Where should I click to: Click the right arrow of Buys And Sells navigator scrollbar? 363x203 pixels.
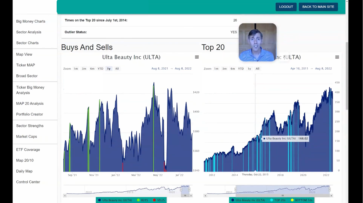tap(191, 195)
